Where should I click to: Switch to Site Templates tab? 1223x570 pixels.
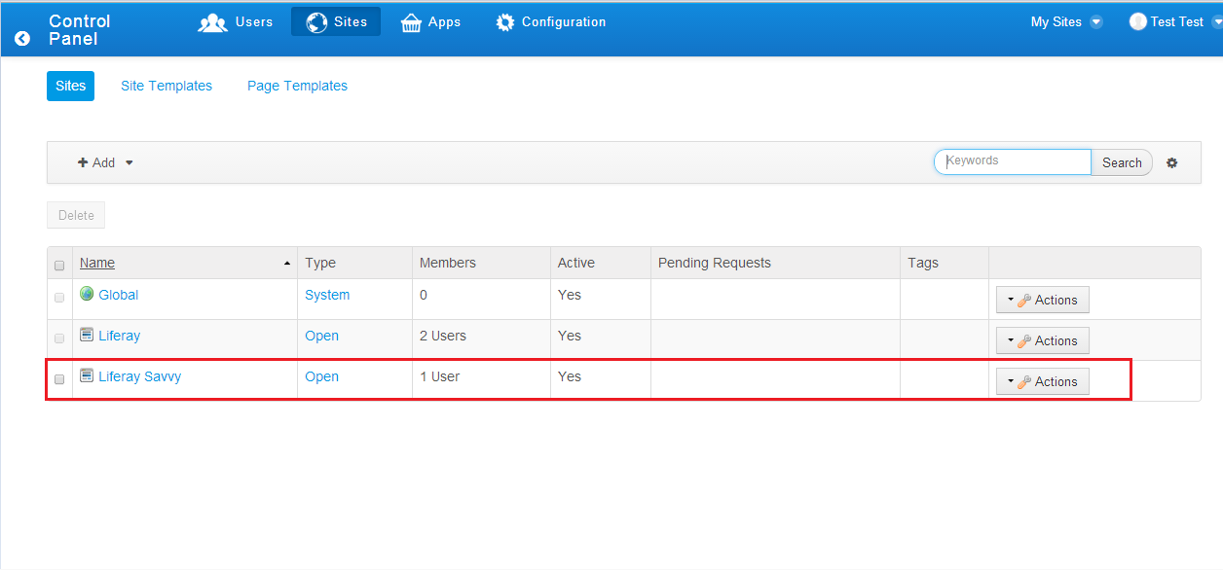point(167,86)
